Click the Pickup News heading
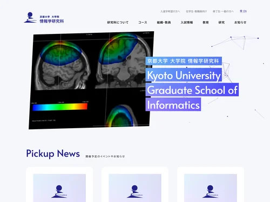This screenshot has height=202, width=270. 53,154
